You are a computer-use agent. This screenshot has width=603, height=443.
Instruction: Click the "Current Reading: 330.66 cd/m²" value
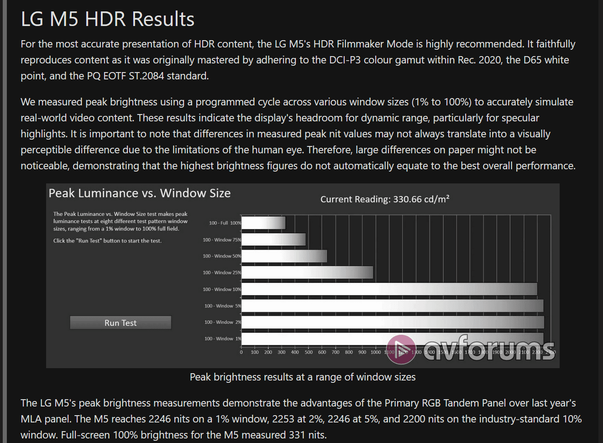click(385, 199)
